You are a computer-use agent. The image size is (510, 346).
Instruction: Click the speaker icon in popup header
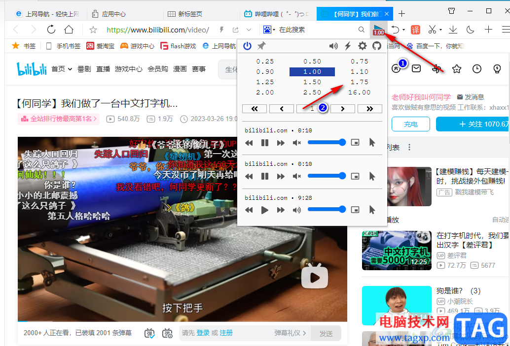point(333,46)
